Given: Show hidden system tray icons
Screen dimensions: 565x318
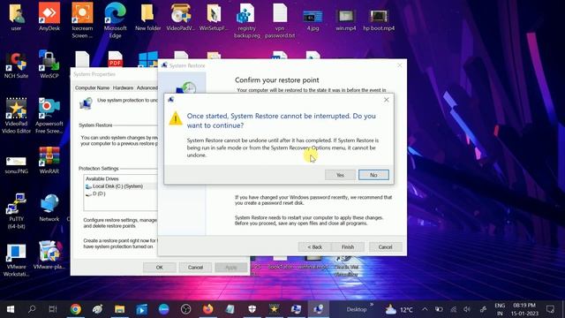Looking at the screenshot, I should [425, 309].
